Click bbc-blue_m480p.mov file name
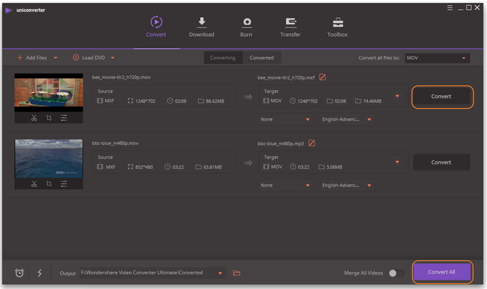Image resolution: width=487 pixels, height=289 pixels. click(115, 143)
